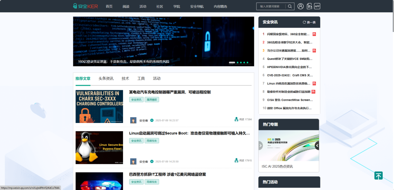Click the hot badge on news item 1
This screenshot has width=394, height=190.
pos(314,34)
